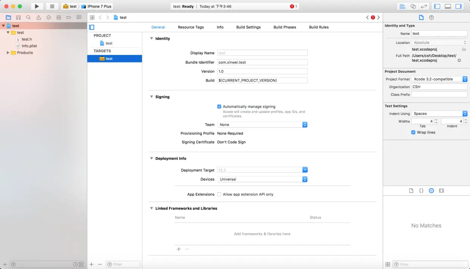Collapse the Deployment Info section

coord(152,159)
